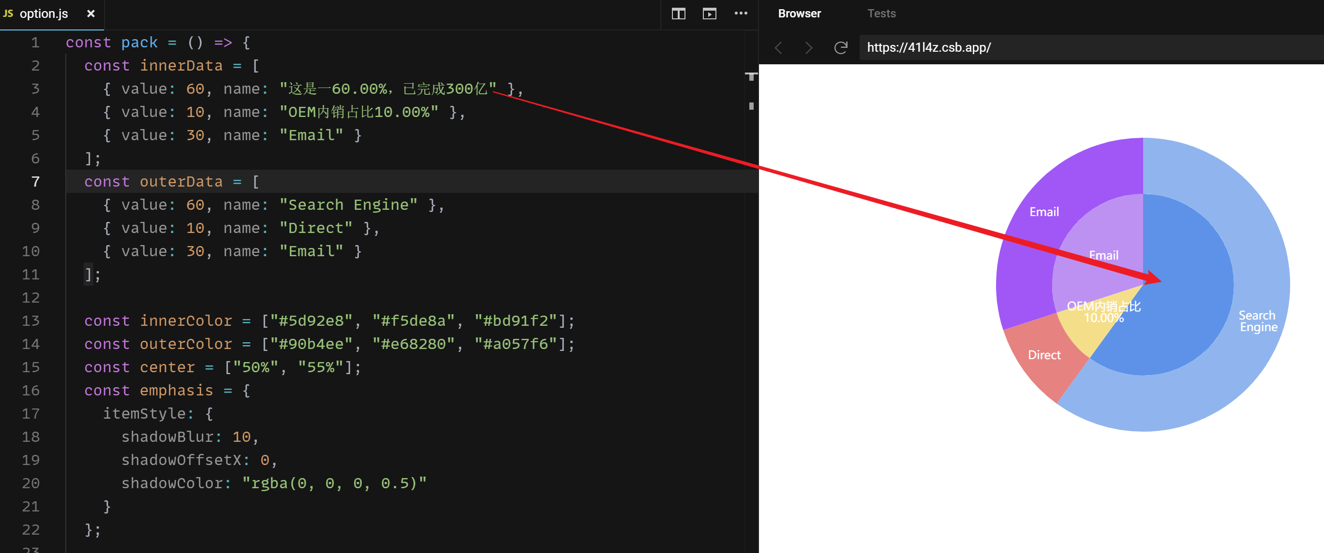Click the open preview pane icon
This screenshot has width=1324, height=553.
coord(709,14)
